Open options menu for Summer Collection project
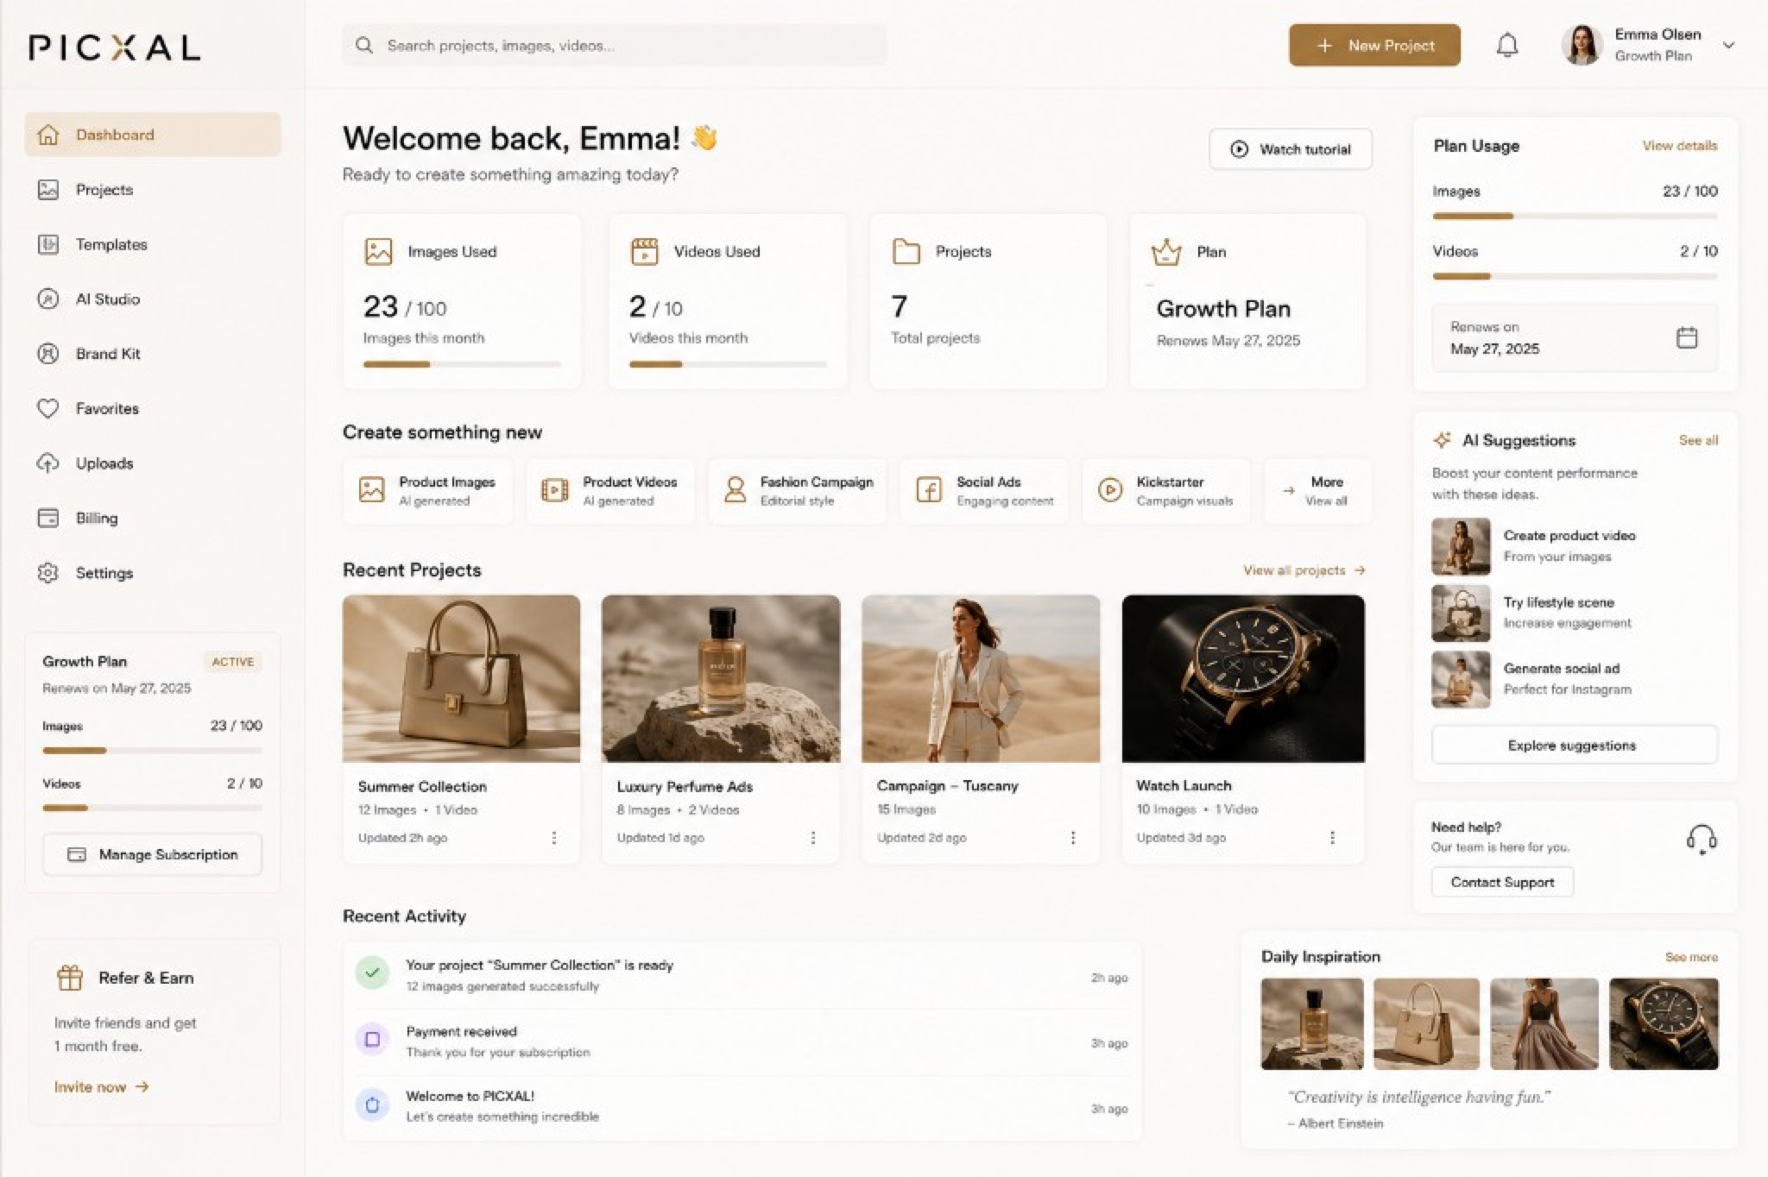Viewport: 1768px width, 1177px height. [x=554, y=837]
